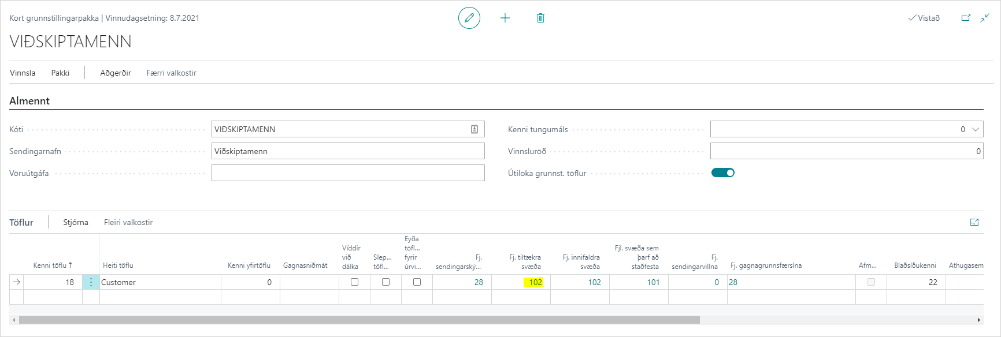Click the lookup icon in Kóti field

point(474,129)
